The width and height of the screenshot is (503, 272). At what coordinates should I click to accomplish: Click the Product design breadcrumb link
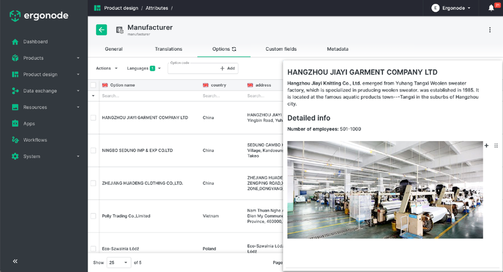(x=121, y=8)
